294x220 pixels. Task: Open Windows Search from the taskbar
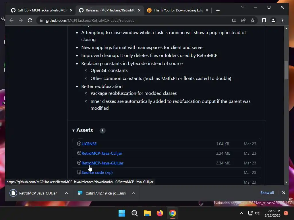click(x=134, y=213)
